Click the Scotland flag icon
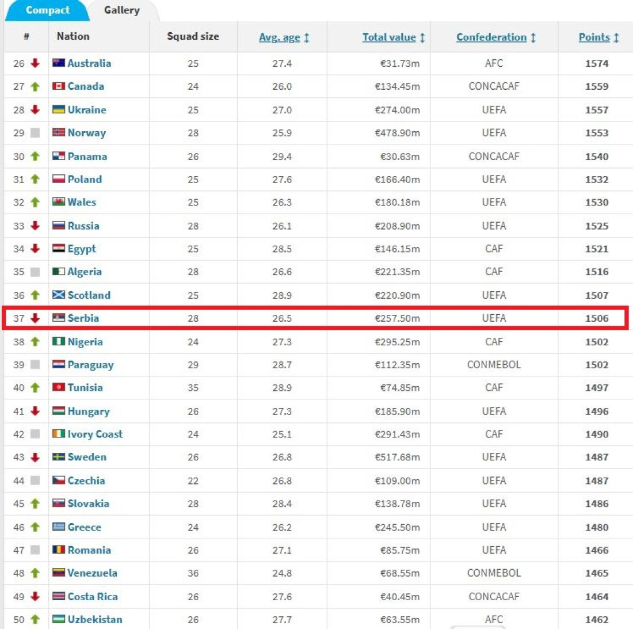Image resolution: width=633 pixels, height=629 pixels. 58,295
